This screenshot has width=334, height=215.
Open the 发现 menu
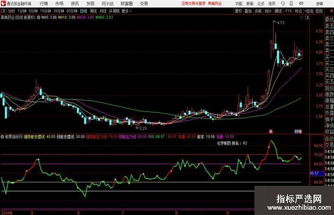click(x=90, y=4)
